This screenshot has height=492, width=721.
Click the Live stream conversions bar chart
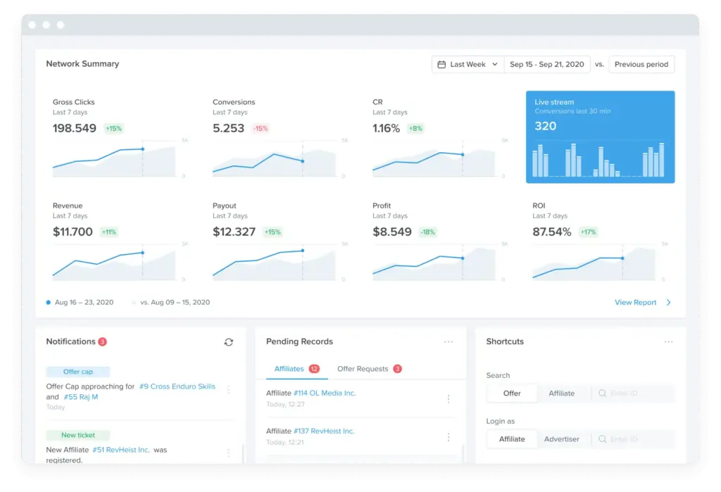(x=600, y=160)
